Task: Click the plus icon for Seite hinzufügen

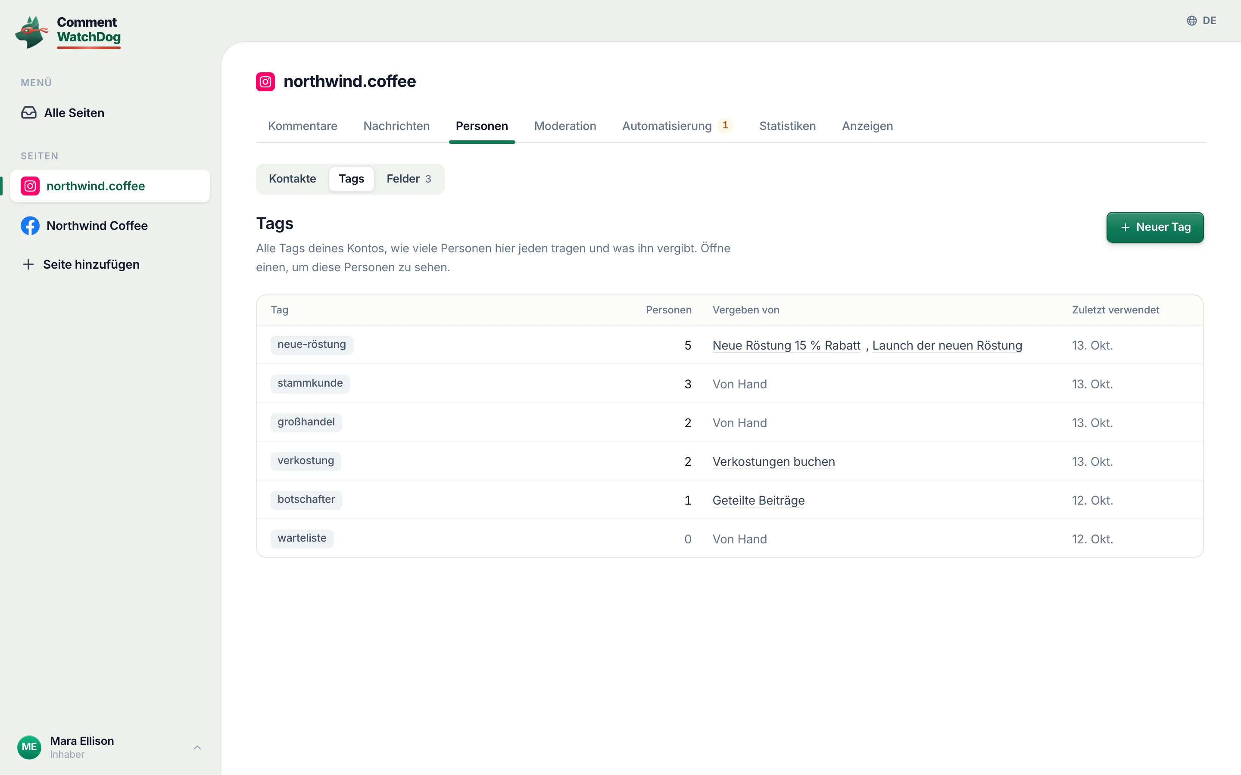Action: coord(29,264)
